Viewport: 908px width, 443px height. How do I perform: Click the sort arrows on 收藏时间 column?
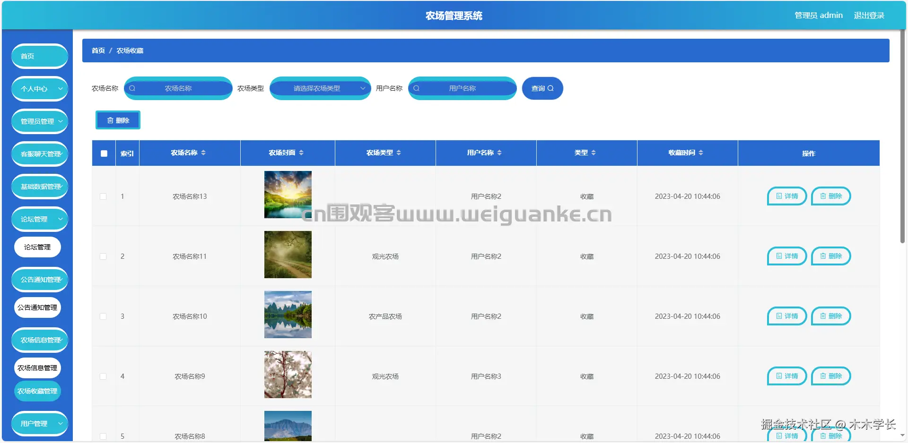pyautogui.click(x=701, y=153)
